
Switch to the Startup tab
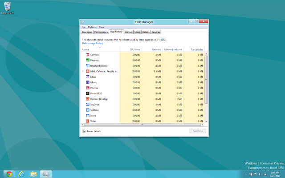(128, 32)
